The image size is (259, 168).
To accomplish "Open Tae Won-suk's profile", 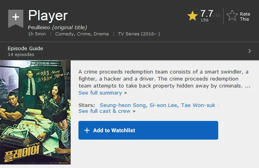I will point(198,105).
